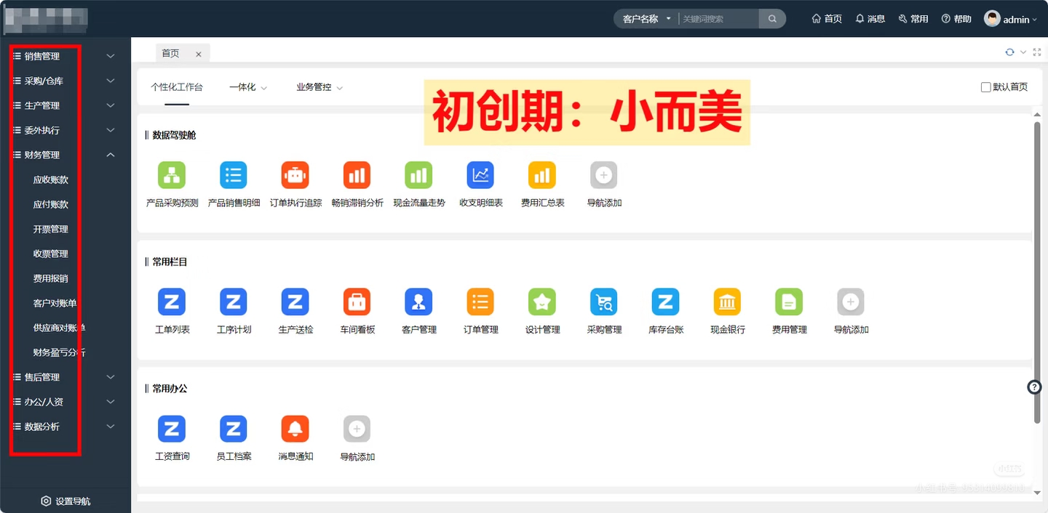Image resolution: width=1048 pixels, height=513 pixels.
Task: Open the admin user dropdown
Action: (x=1011, y=19)
